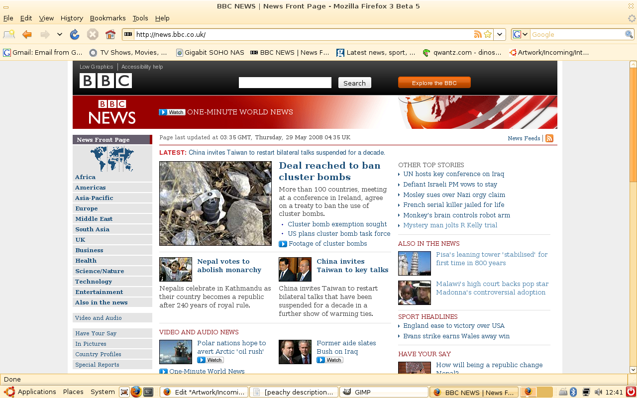This screenshot has height=398, width=637.
Task: Click the BBC Search button
Action: 355,83
